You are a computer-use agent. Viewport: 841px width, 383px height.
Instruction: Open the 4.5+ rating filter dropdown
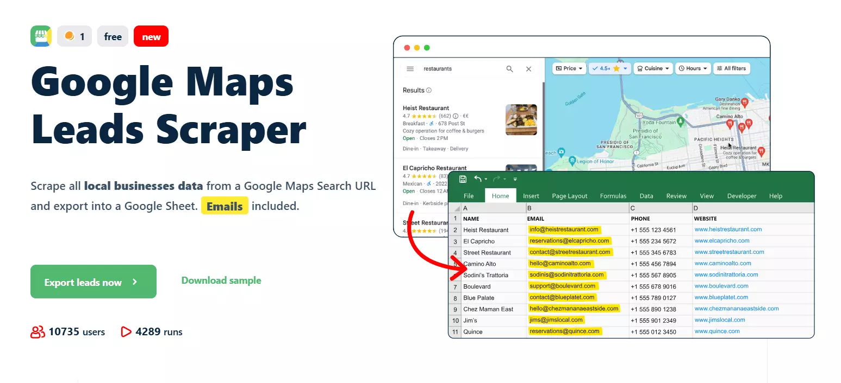(609, 68)
